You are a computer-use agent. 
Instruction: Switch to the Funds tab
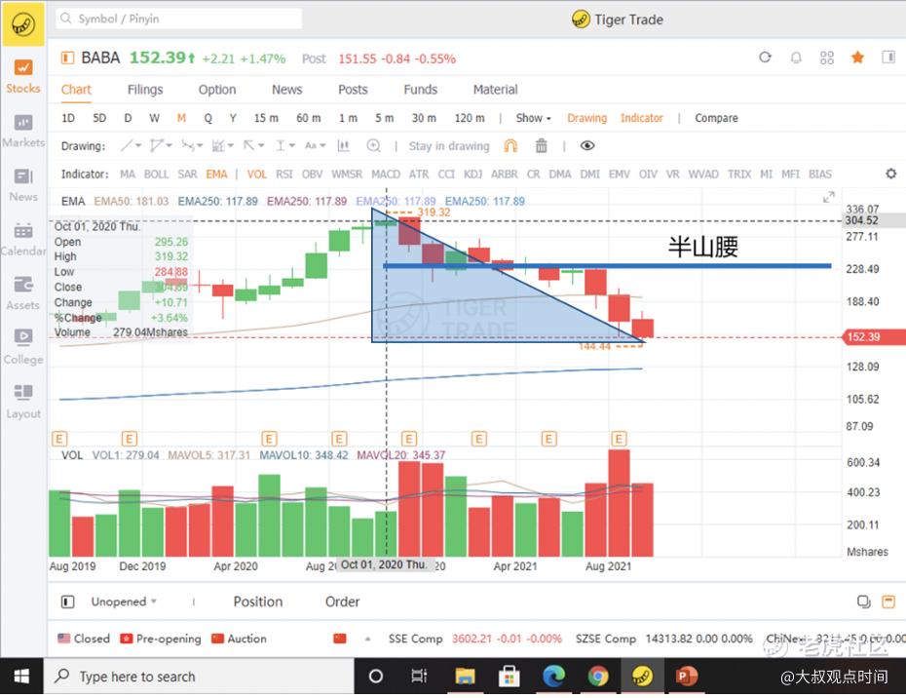point(421,90)
